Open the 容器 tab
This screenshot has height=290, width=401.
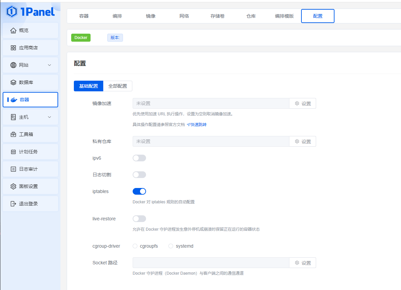click(84, 16)
